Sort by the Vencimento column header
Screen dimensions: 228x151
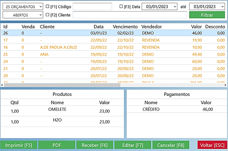[x=125, y=26]
